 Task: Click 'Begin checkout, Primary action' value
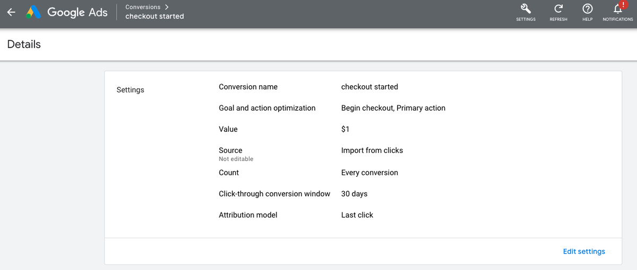pyautogui.click(x=393, y=108)
